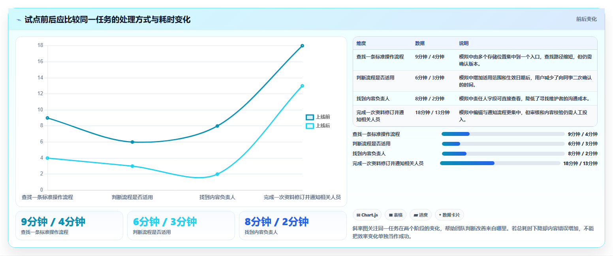613x256 pixels.
Task: Click the 上线后 legend label
Action: click(323, 126)
